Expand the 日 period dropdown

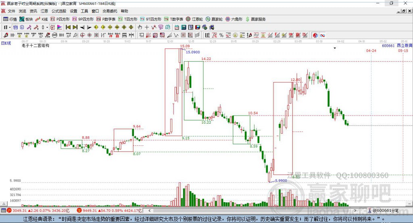tap(10, 27)
